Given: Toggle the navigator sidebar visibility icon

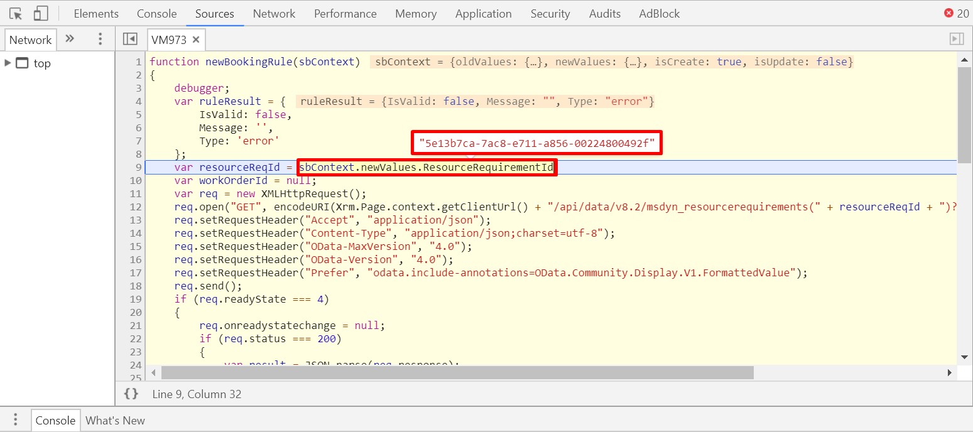Looking at the screenshot, I should coord(130,39).
